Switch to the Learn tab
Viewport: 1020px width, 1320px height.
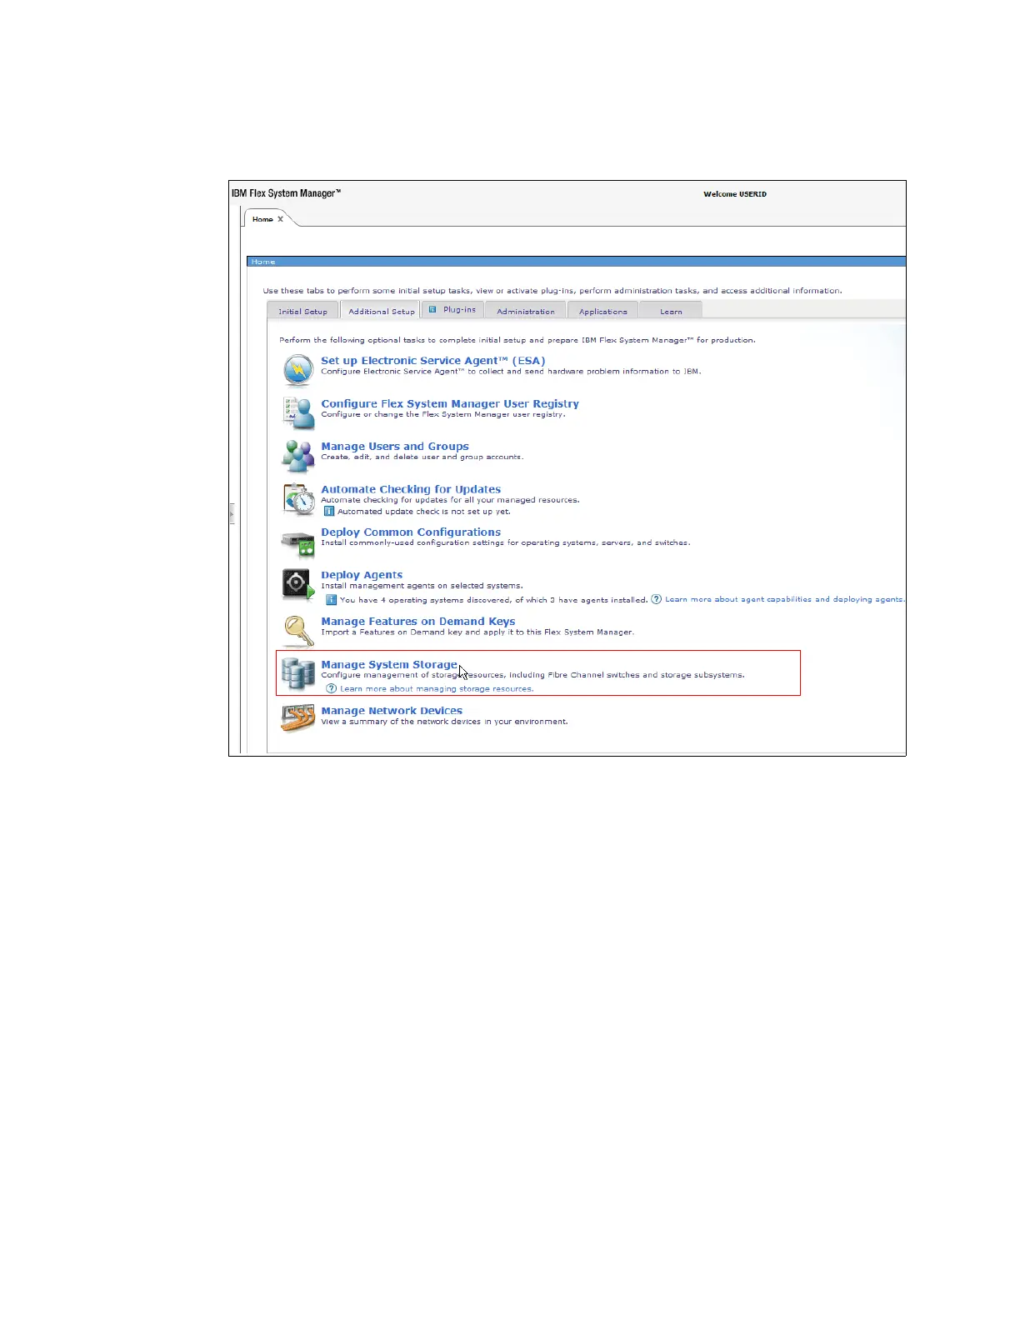(x=671, y=311)
